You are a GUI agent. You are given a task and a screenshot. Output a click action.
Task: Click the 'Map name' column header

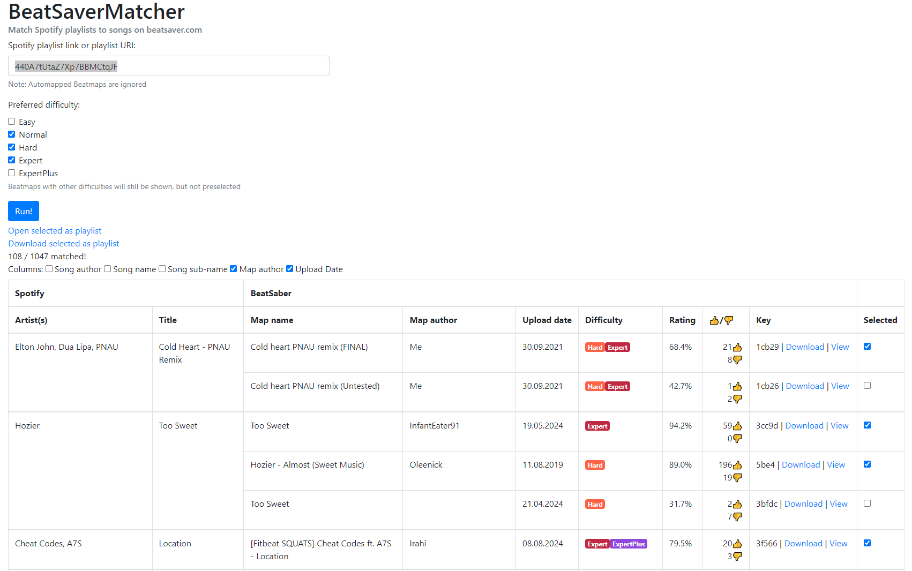point(272,320)
